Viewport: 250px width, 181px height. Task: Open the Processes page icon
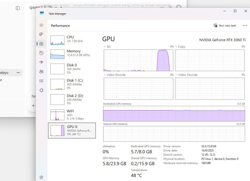(41, 34)
